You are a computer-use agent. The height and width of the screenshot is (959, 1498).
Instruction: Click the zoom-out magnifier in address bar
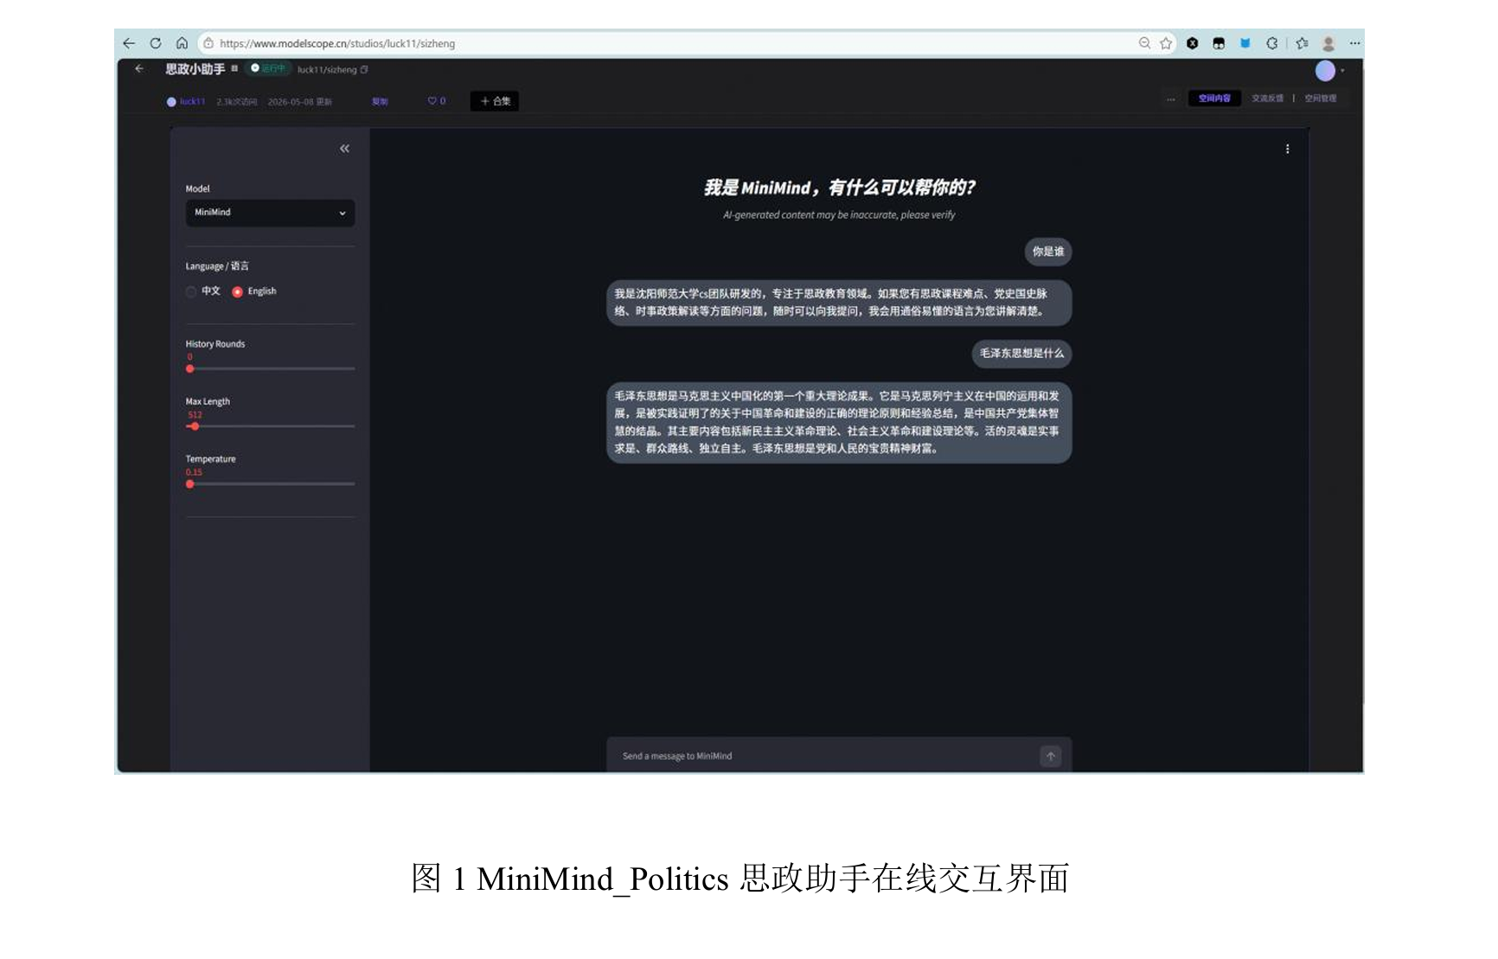pos(1144,43)
